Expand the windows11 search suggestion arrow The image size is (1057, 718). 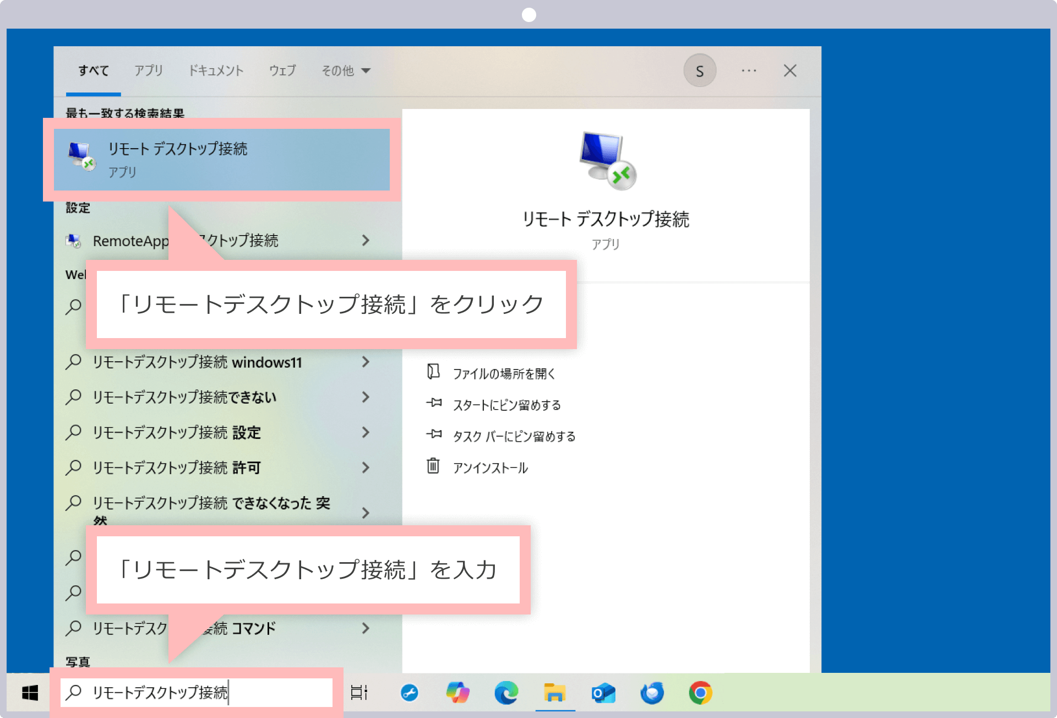pos(366,362)
